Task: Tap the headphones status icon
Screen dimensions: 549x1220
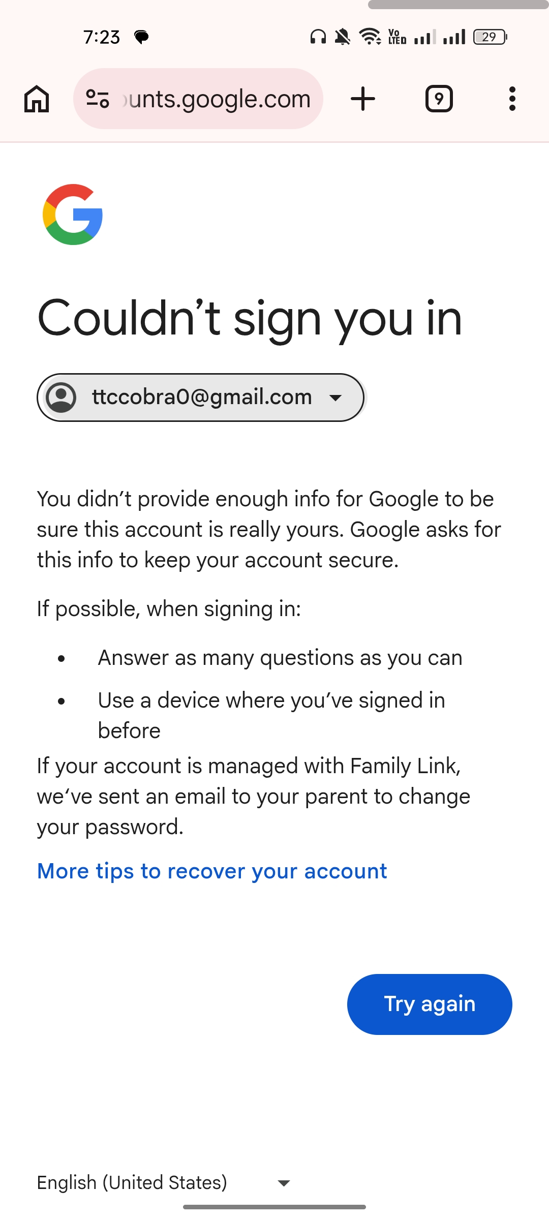Action: [318, 37]
